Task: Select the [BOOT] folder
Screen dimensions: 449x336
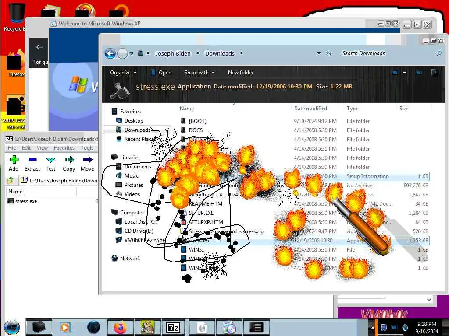Action: [194, 121]
